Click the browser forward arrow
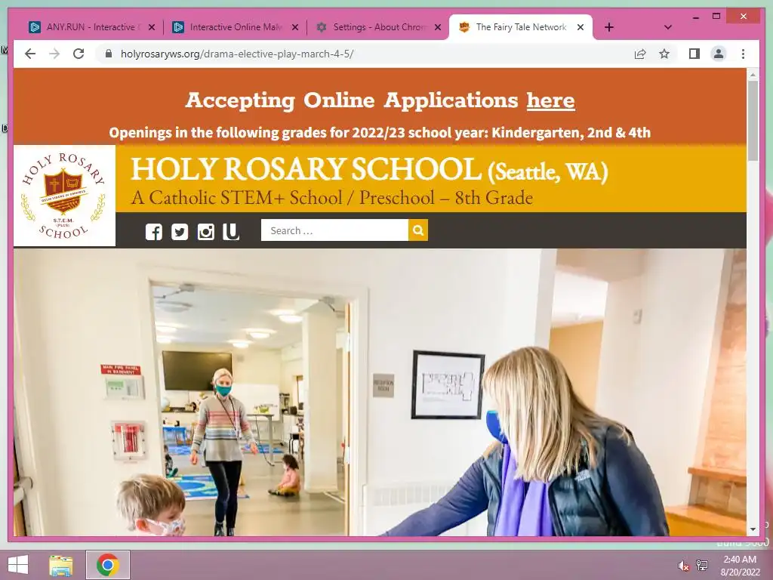This screenshot has width=773, height=580. (x=54, y=54)
